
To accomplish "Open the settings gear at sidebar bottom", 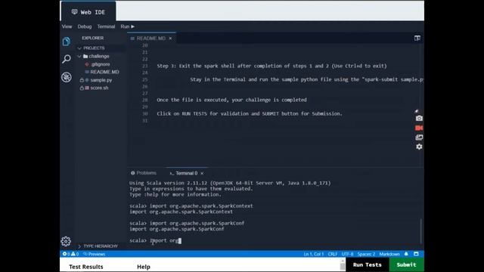I will [66, 241].
